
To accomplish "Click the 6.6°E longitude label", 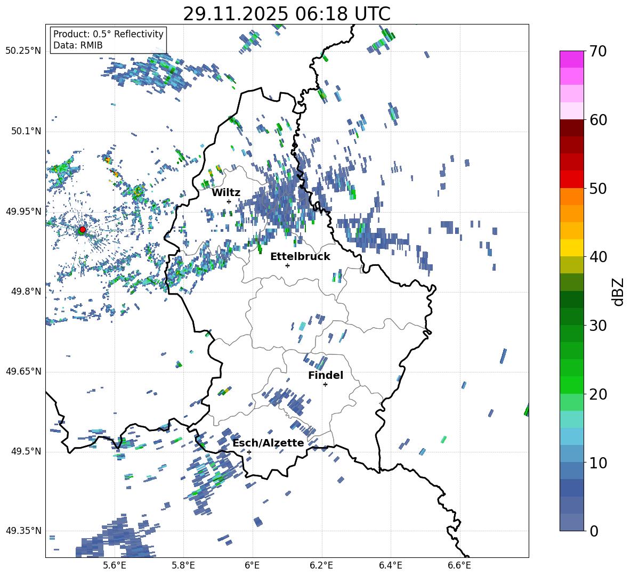I will point(459,566).
